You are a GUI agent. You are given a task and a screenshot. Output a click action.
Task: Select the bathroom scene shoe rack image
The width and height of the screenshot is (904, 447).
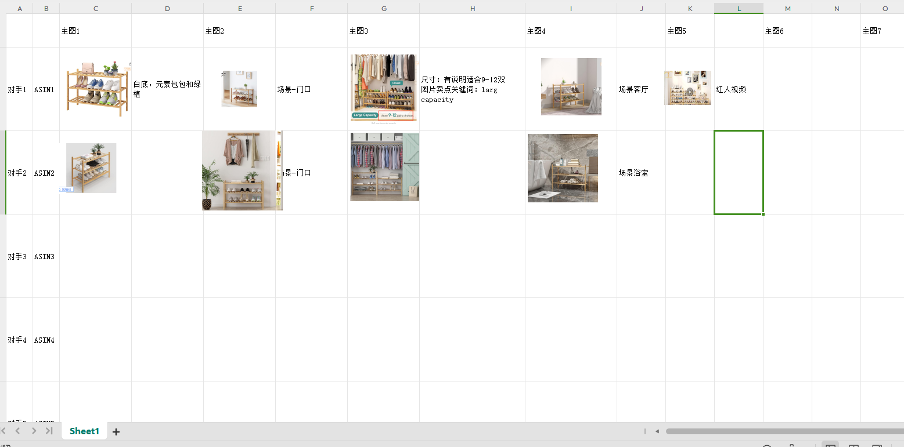563,168
